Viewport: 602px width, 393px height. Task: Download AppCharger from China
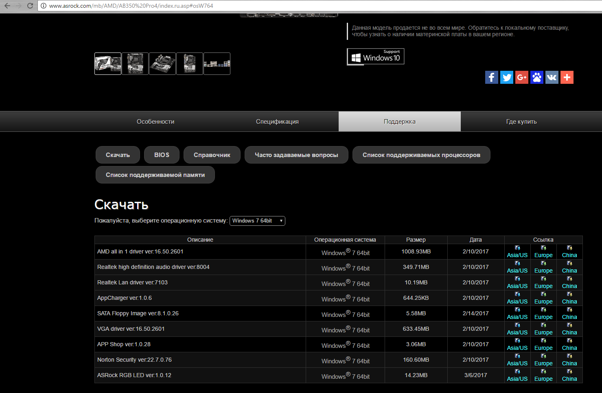pyautogui.click(x=569, y=298)
